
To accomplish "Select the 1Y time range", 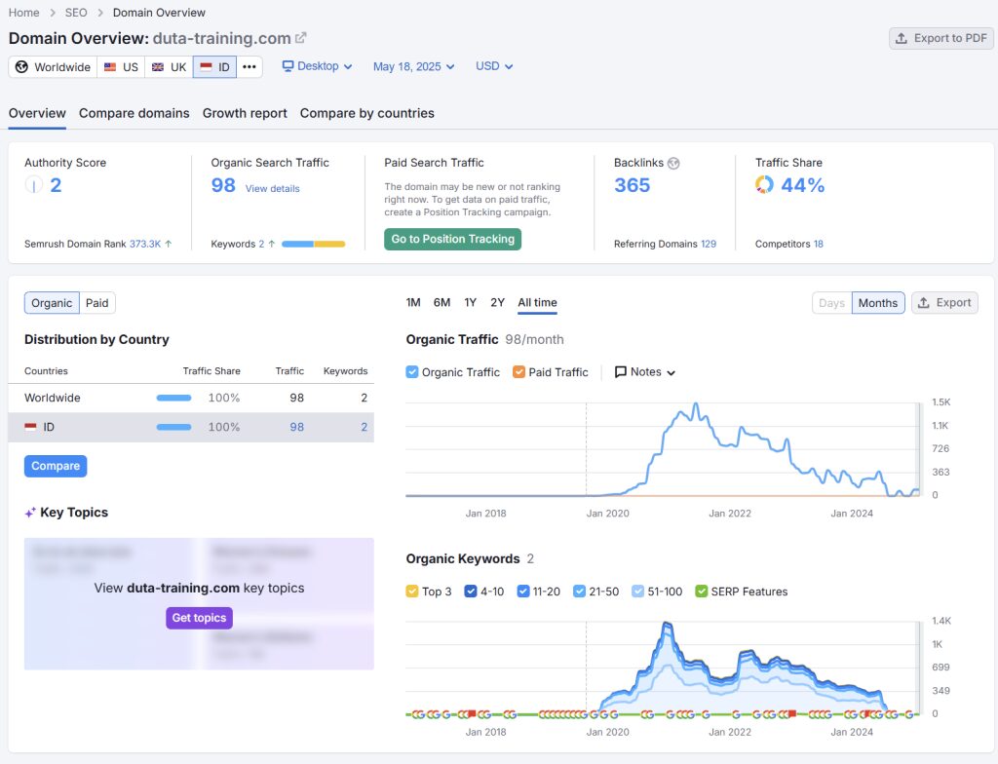I will 468,303.
